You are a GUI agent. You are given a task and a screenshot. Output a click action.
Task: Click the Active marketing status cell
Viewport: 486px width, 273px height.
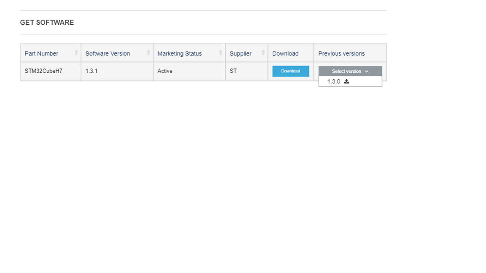coord(189,71)
